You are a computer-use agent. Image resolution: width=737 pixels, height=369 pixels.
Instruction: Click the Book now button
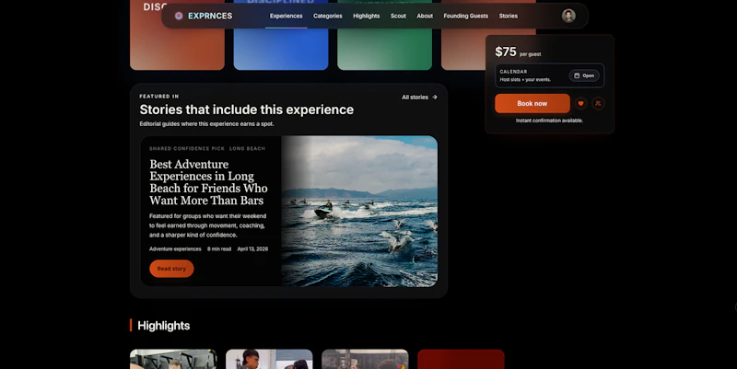tap(532, 103)
